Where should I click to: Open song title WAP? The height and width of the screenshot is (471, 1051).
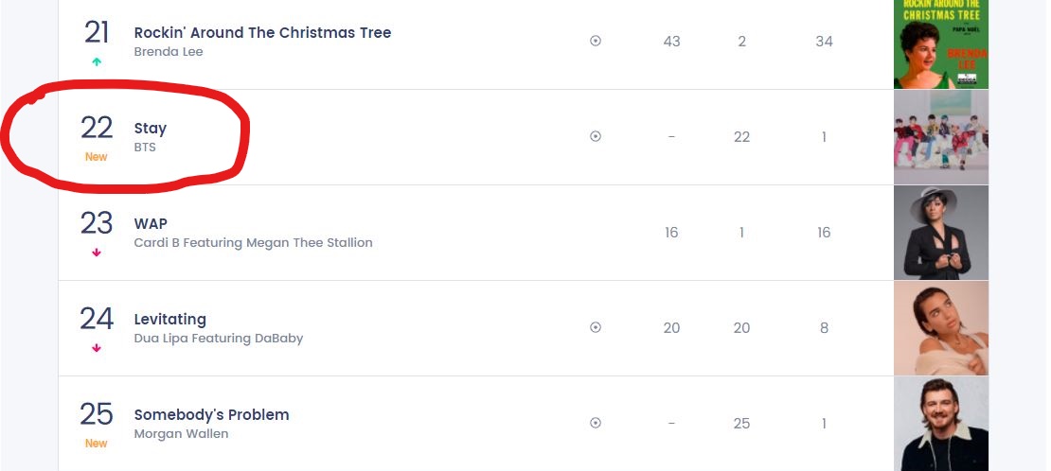pos(151,224)
